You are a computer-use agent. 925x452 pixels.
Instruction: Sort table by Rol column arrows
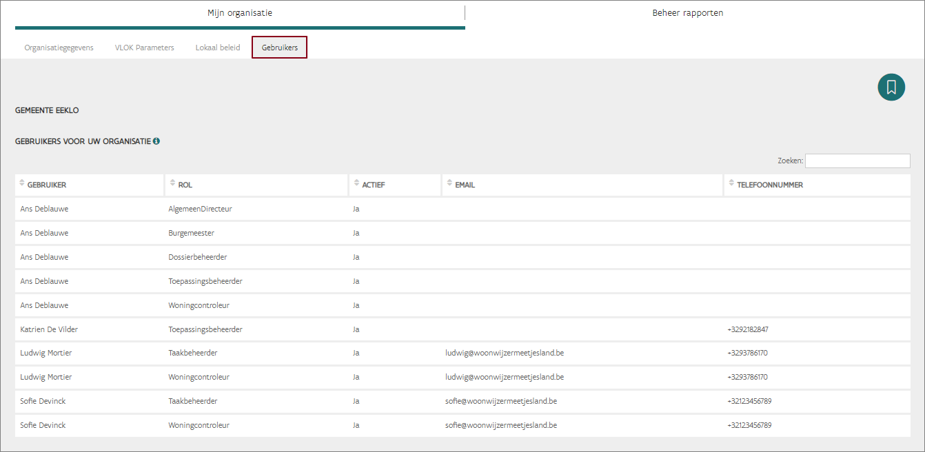pyautogui.click(x=172, y=183)
